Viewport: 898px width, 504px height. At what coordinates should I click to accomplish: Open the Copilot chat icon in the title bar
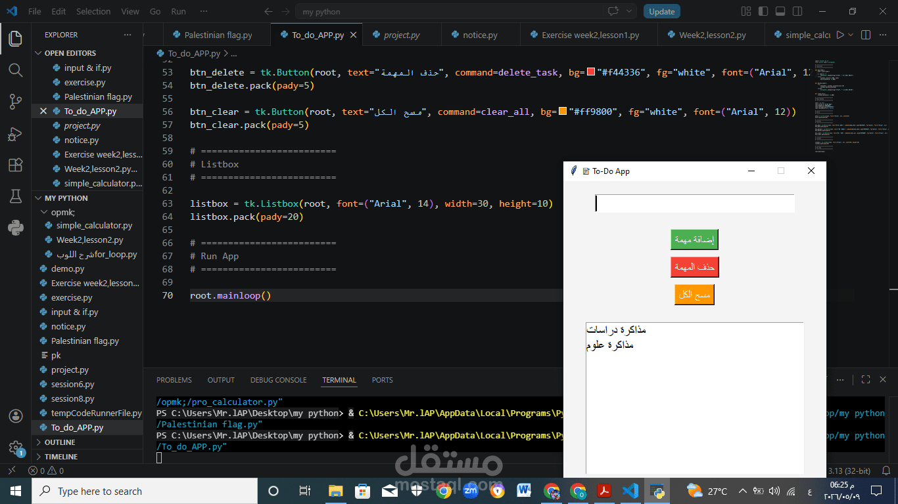pyautogui.click(x=614, y=11)
